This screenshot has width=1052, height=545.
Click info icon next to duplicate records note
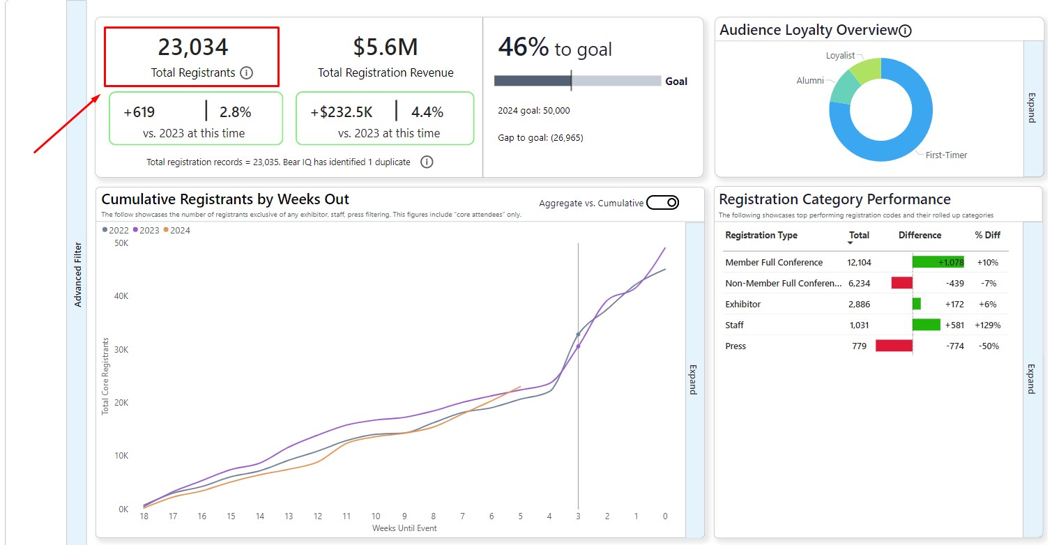pos(427,162)
